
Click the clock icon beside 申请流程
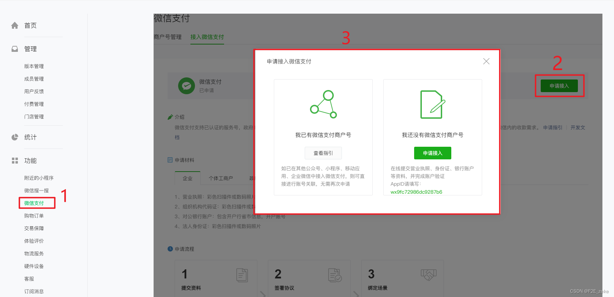pyautogui.click(x=170, y=249)
